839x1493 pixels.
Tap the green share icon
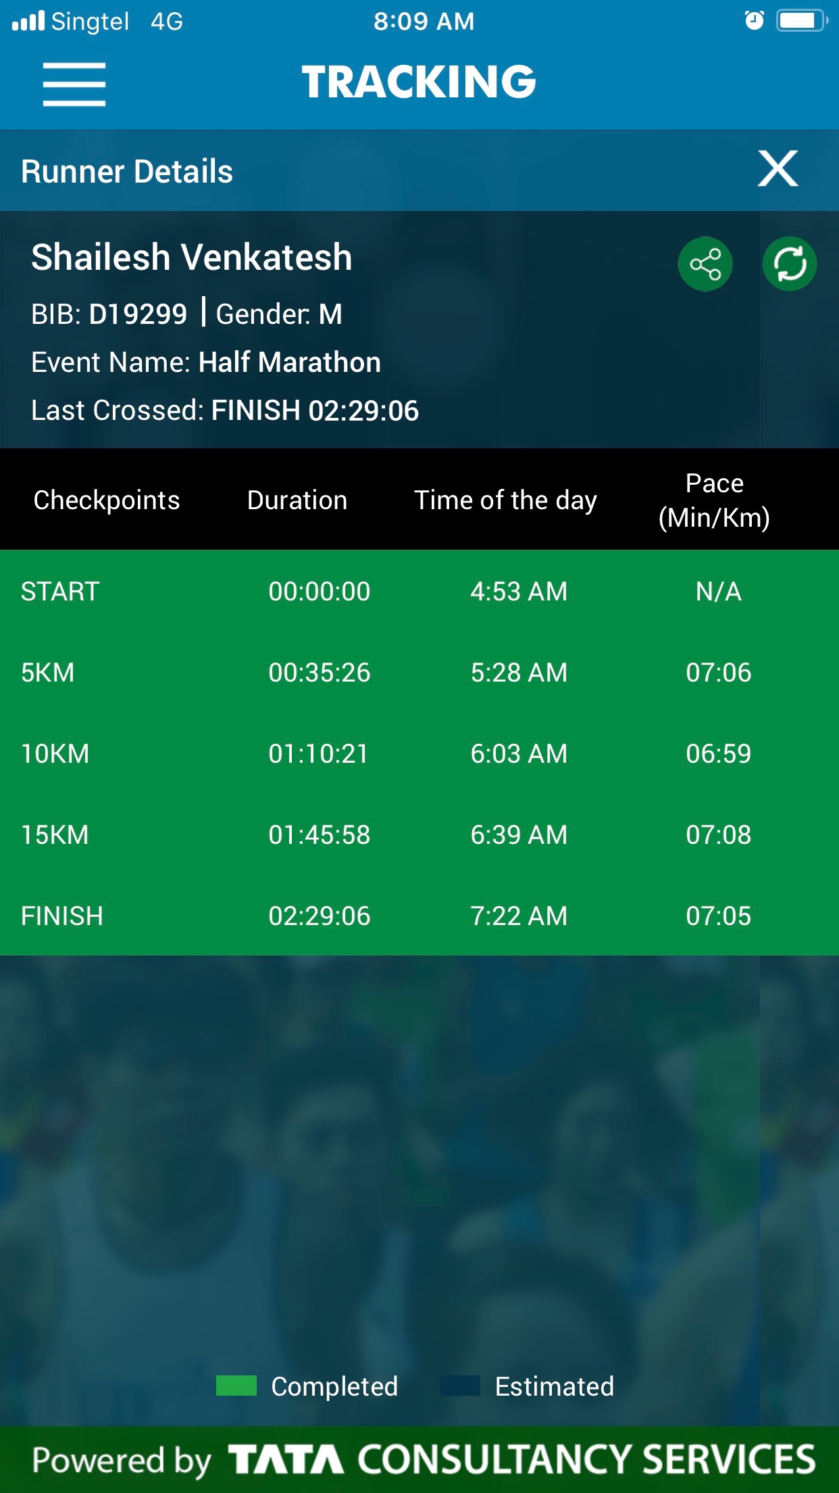click(x=705, y=264)
